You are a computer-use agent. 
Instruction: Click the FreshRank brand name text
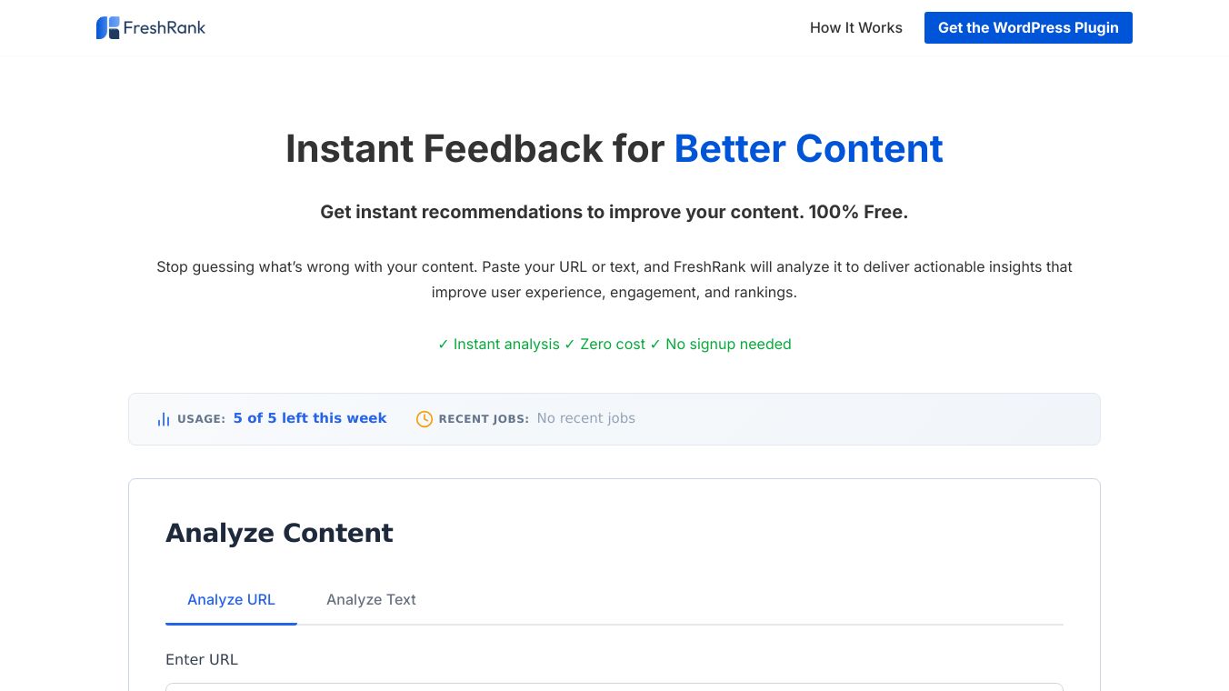[x=165, y=28]
